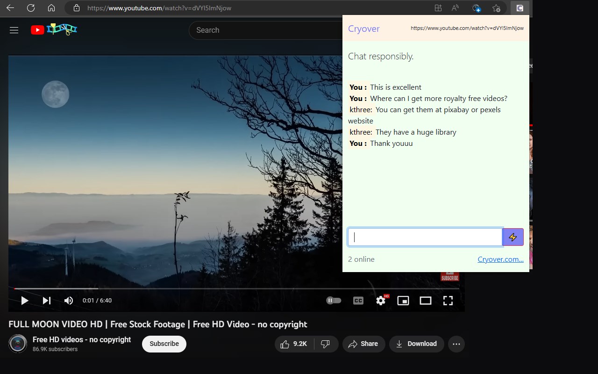Seek on the video progress bar
Screen dimensions: 598x374
pyautogui.click(x=236, y=288)
